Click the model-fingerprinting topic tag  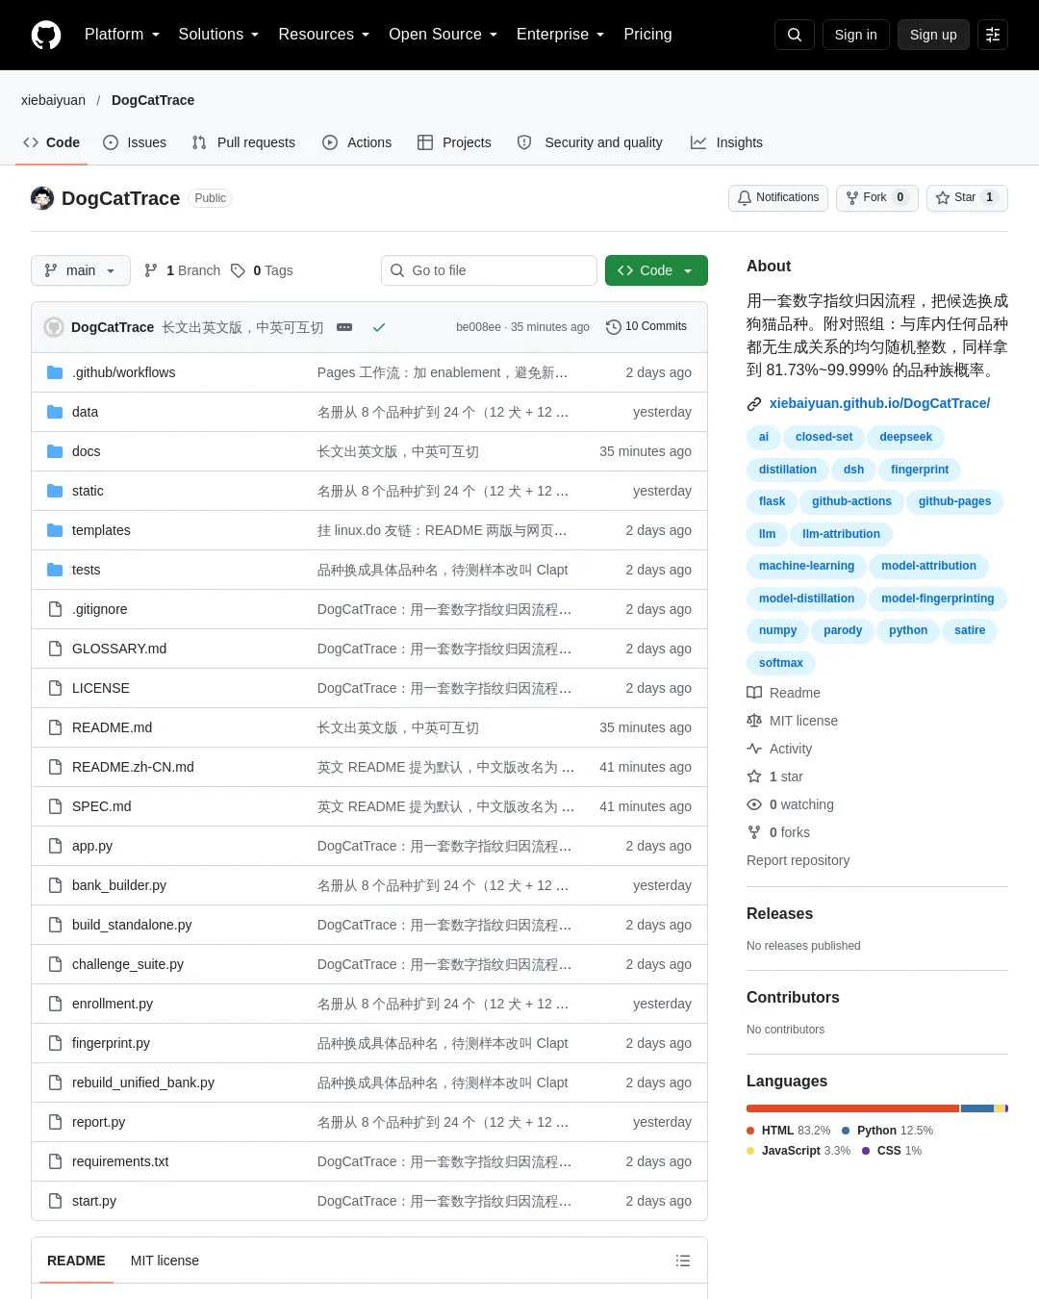click(937, 599)
